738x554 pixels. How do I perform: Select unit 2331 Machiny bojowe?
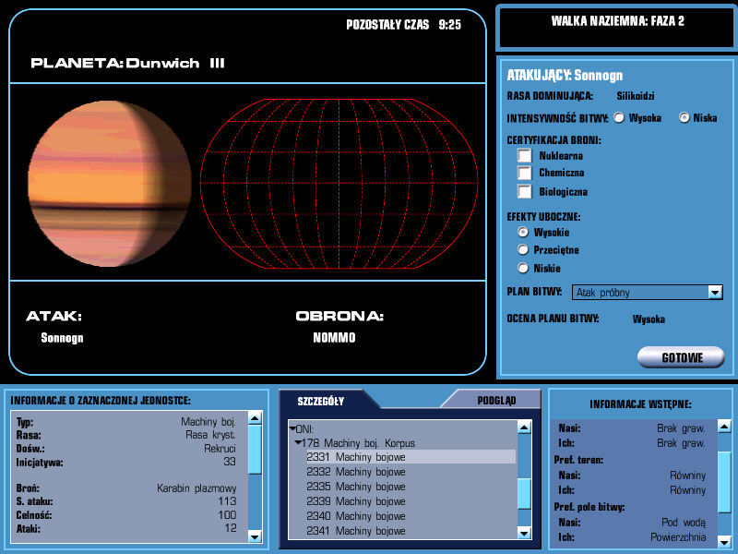[x=411, y=457]
